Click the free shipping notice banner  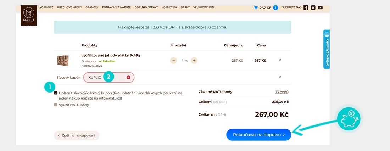(172, 27)
